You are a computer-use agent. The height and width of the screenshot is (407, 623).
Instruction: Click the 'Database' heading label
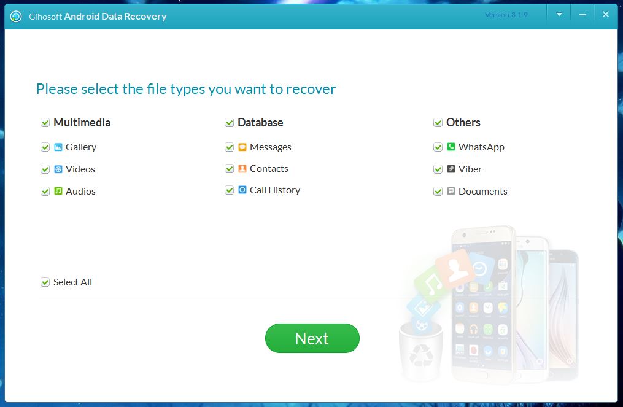point(260,122)
